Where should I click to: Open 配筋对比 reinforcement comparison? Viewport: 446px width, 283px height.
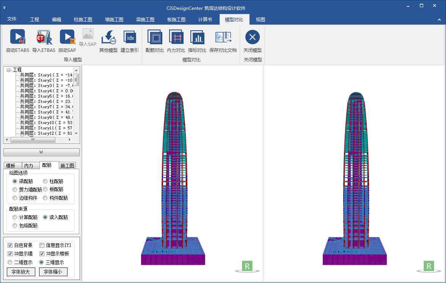tap(155, 37)
